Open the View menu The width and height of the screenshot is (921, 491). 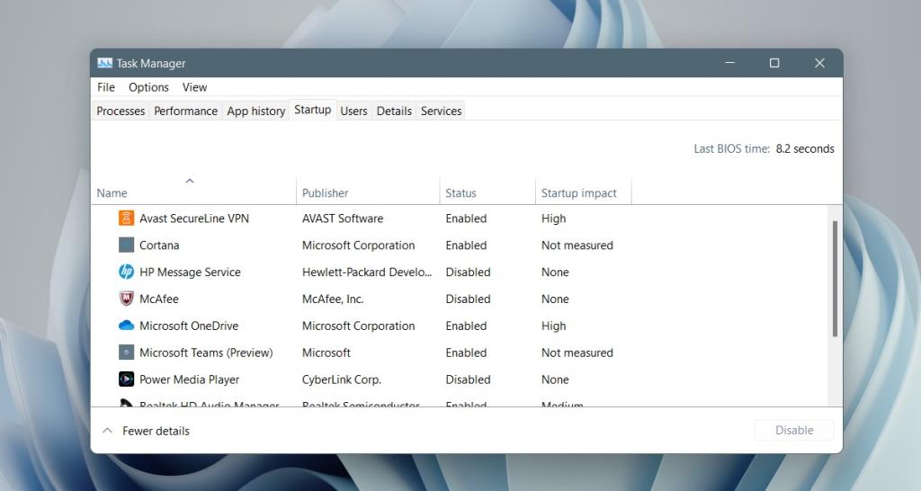pos(194,87)
